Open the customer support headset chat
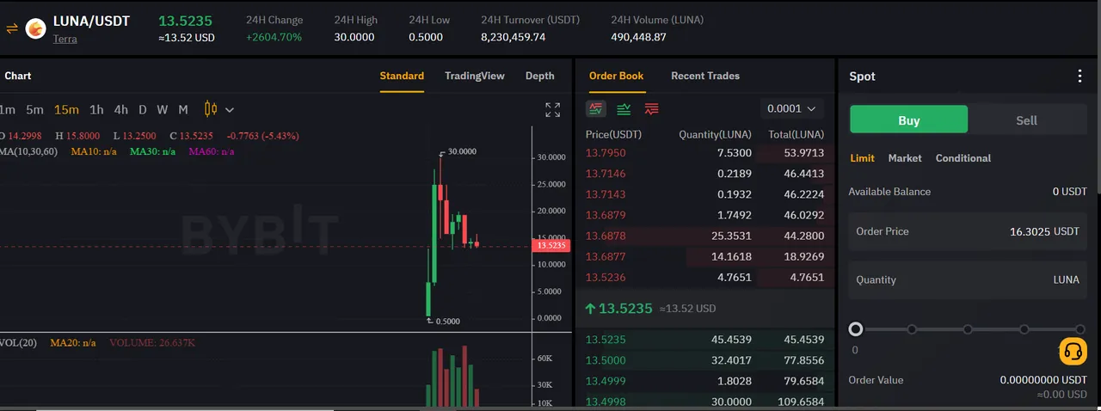Screen dimensions: 1101x411 (x=1073, y=351)
